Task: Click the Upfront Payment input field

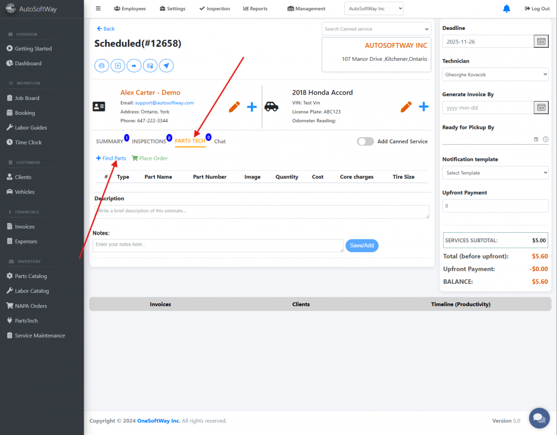Action: click(495, 206)
